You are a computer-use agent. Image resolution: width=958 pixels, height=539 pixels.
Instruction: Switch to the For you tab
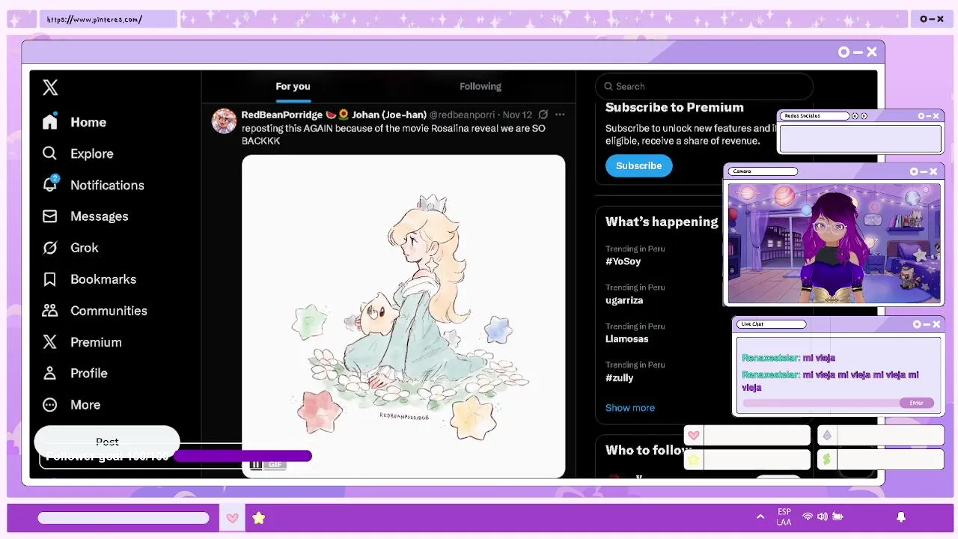[293, 86]
